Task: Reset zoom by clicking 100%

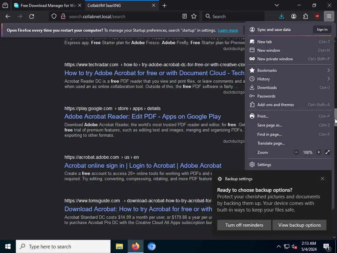Action: (308, 153)
